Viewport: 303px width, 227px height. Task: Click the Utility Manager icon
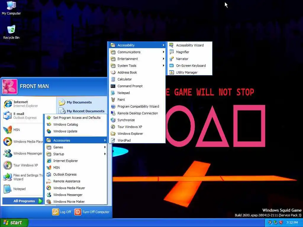pyautogui.click(x=171, y=72)
